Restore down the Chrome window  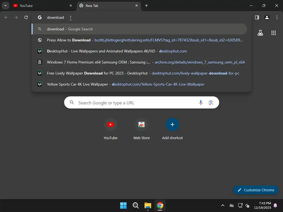coord(264,6)
